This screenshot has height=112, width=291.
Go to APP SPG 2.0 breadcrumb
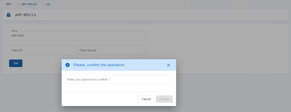pos(29,4)
